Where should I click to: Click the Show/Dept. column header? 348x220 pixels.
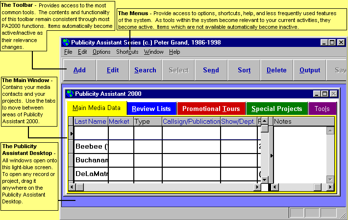tap(239, 122)
